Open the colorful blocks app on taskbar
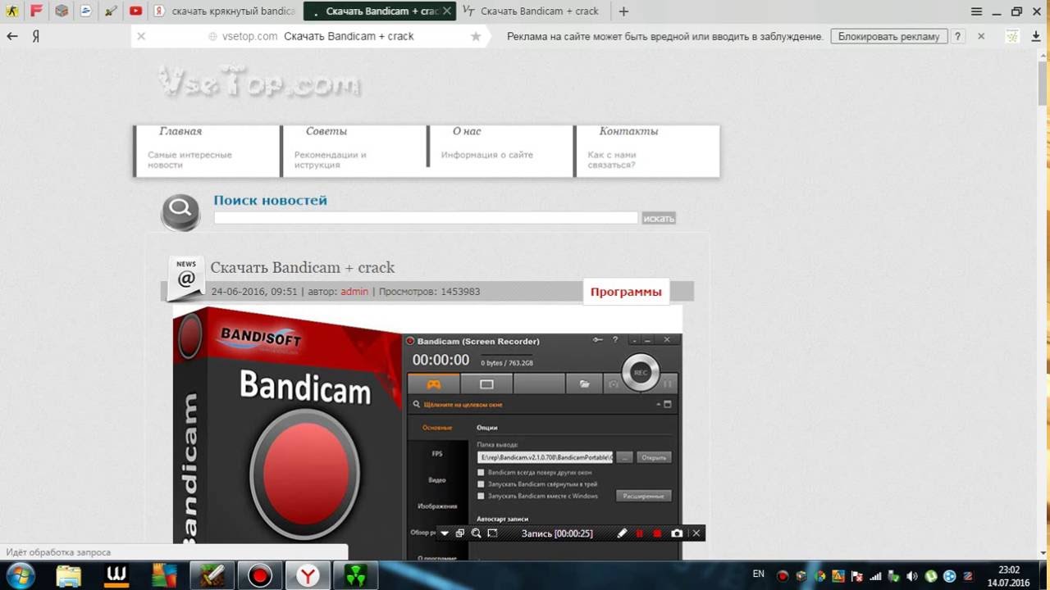This screenshot has width=1050, height=590. click(x=164, y=575)
